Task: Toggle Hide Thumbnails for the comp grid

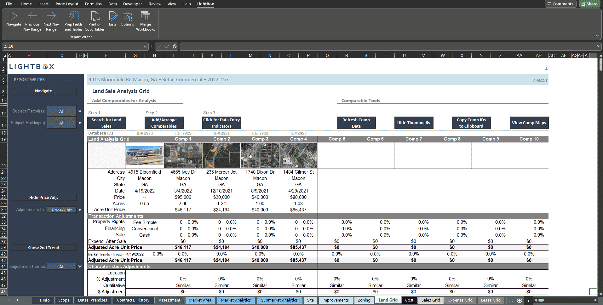Action: click(414, 123)
